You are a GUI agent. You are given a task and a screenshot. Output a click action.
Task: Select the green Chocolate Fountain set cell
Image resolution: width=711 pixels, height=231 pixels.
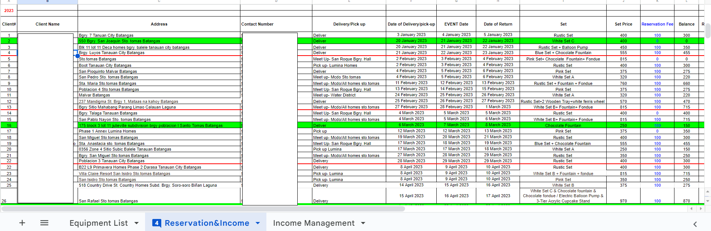(x=563, y=125)
